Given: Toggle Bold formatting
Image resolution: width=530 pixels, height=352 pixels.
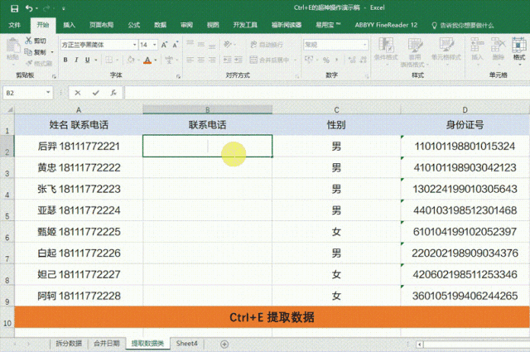Looking at the screenshot, I should pyautogui.click(x=65, y=60).
